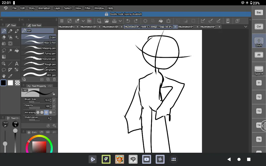Select the Pencil tool

[x=10, y=31]
